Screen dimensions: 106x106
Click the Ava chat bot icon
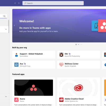click(16, 65)
